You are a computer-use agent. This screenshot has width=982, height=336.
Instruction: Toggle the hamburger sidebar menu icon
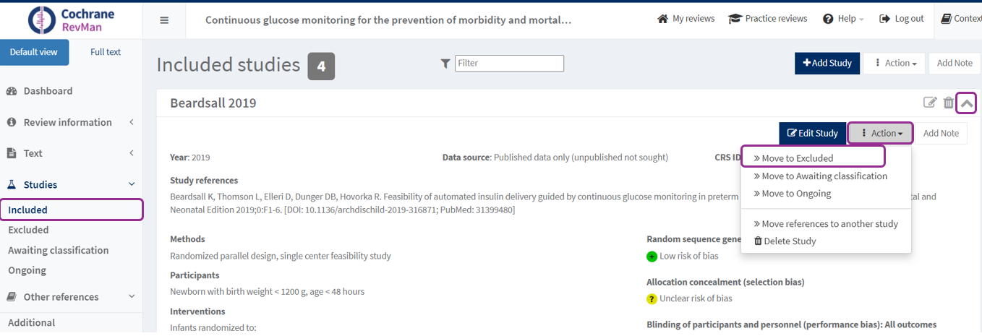coord(164,20)
